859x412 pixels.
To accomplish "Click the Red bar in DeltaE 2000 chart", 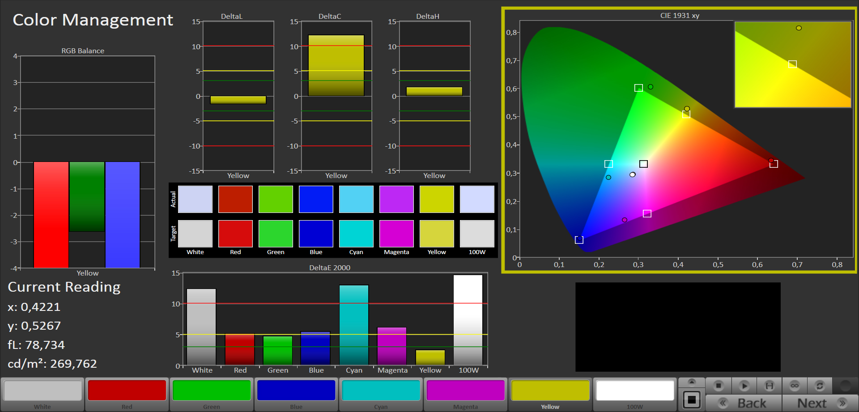I will pyautogui.click(x=240, y=349).
